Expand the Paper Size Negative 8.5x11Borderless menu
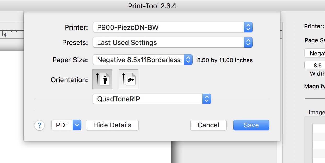 [x=142, y=60]
